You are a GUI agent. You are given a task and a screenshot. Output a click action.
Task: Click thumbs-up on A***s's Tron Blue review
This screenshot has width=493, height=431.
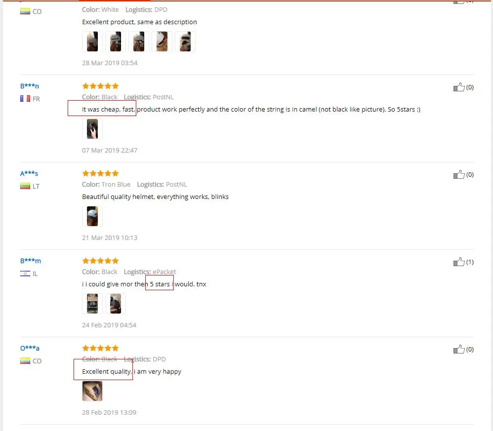click(x=459, y=174)
